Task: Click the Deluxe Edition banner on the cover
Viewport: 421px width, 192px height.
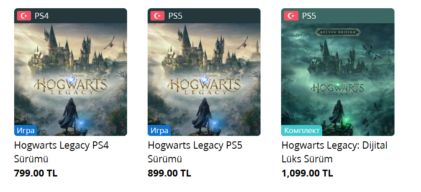Action: 337,32
